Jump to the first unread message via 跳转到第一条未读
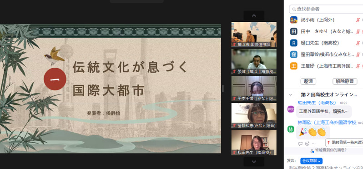Screen dimensions: 363x169 tap(344, 142)
